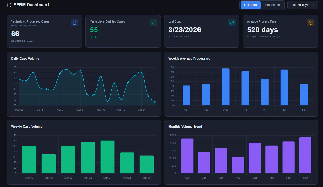
Task: Select the Sat bar in Weekly Average Processing
Action: (284, 87)
